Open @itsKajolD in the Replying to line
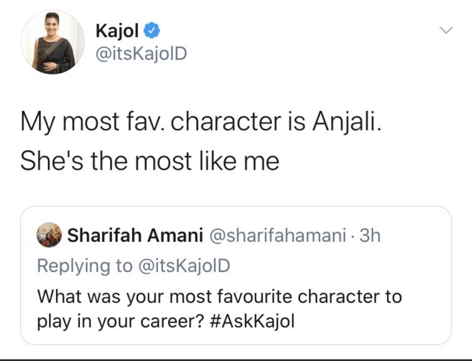The width and height of the screenshot is (472, 361). (x=184, y=266)
